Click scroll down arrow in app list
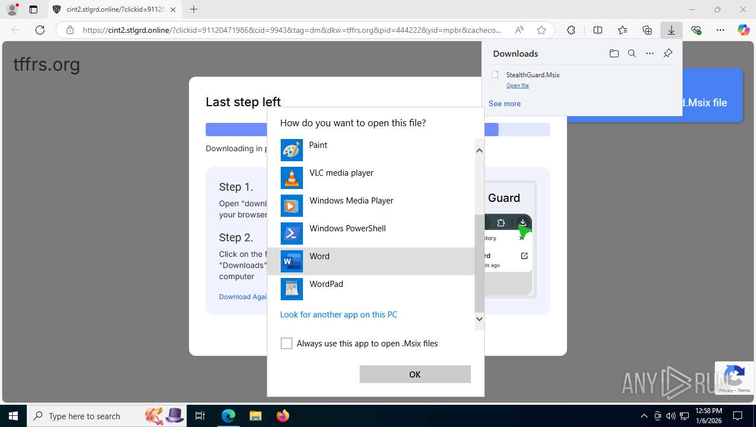 479,319
